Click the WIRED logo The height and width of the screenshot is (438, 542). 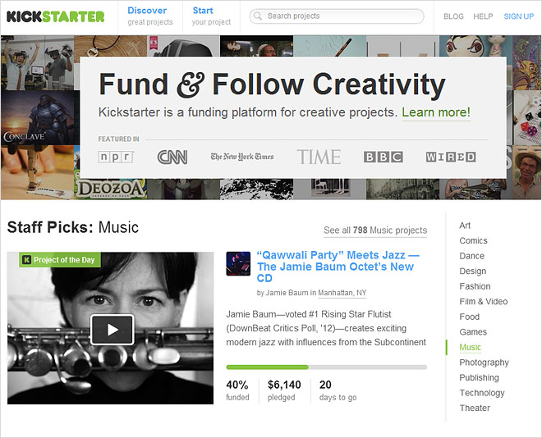451,157
